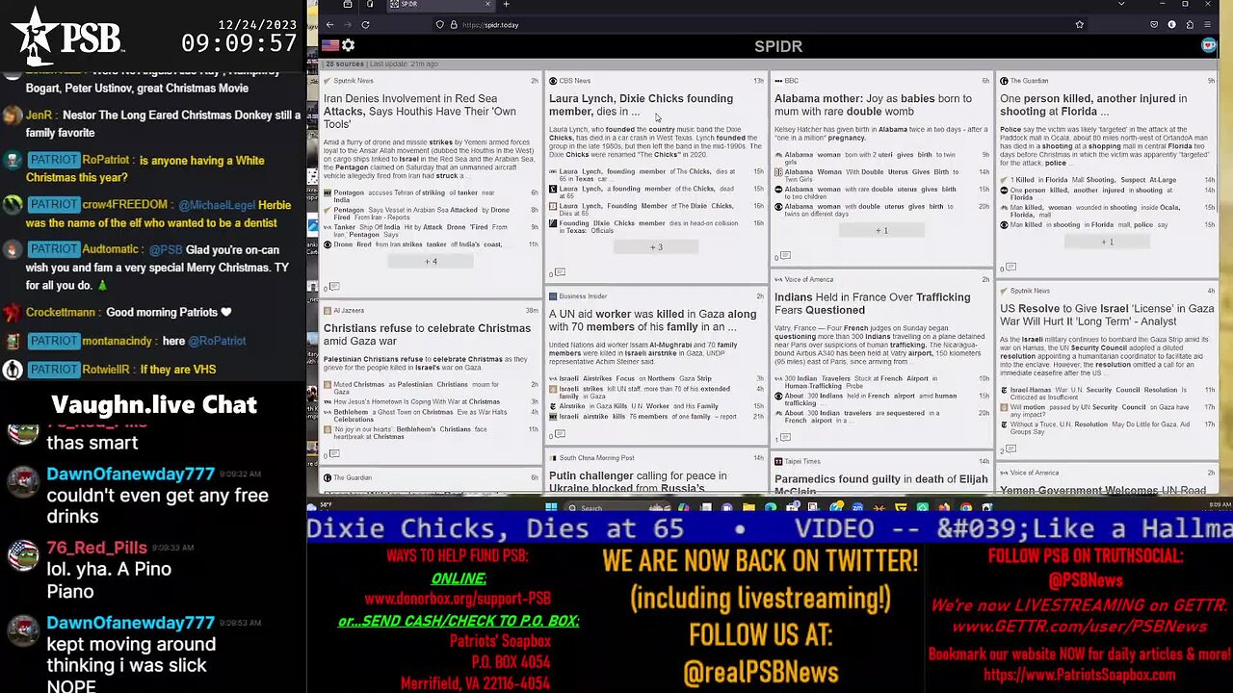
Task: Reload the spidr.today page
Action: point(365,25)
